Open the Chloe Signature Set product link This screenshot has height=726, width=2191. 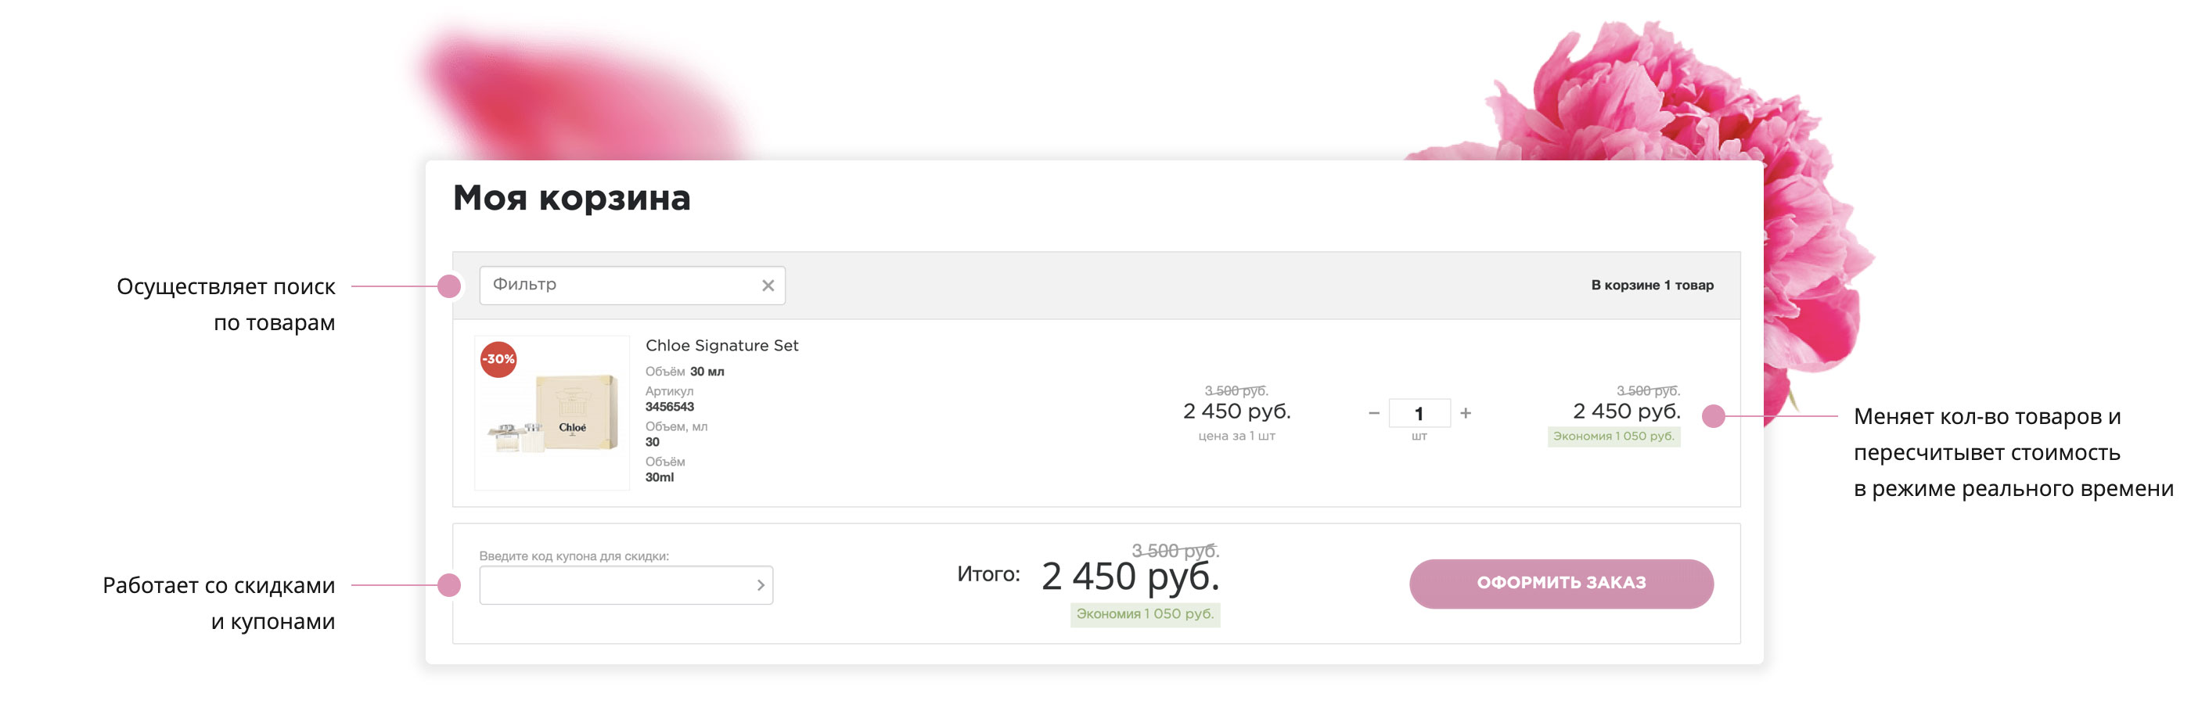[x=721, y=345]
